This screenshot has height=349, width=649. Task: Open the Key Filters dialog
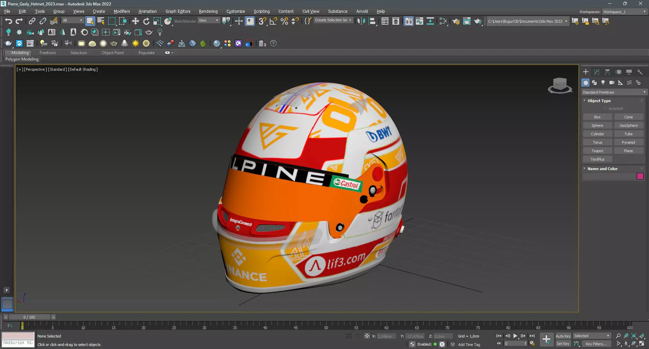coord(596,344)
